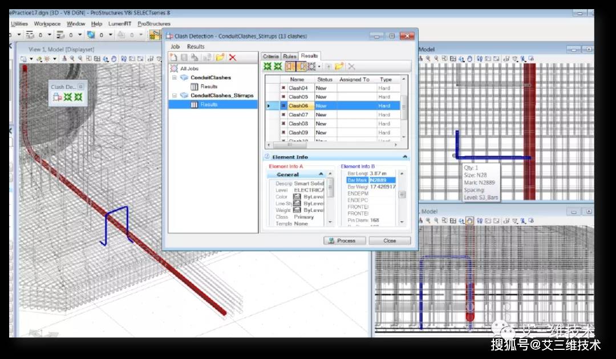Click the first green clash icon in Results toolbar

(267, 67)
